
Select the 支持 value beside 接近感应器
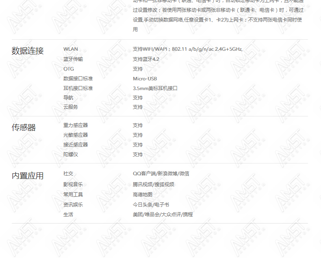pyautogui.click(x=138, y=145)
